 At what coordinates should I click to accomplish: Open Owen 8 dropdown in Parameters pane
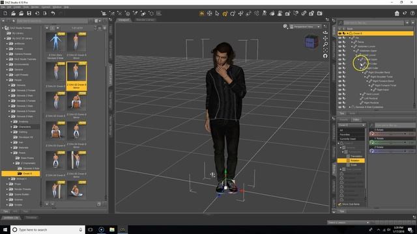click(x=351, y=125)
